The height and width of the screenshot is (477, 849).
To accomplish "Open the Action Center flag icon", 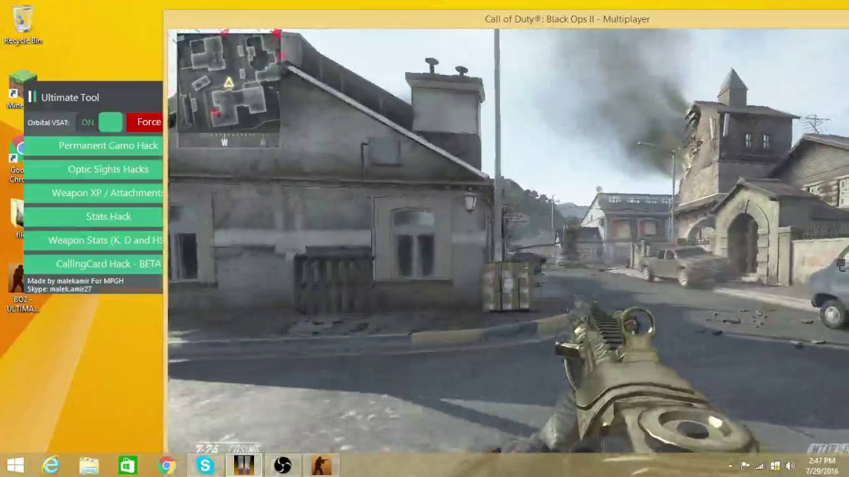I will [745, 466].
